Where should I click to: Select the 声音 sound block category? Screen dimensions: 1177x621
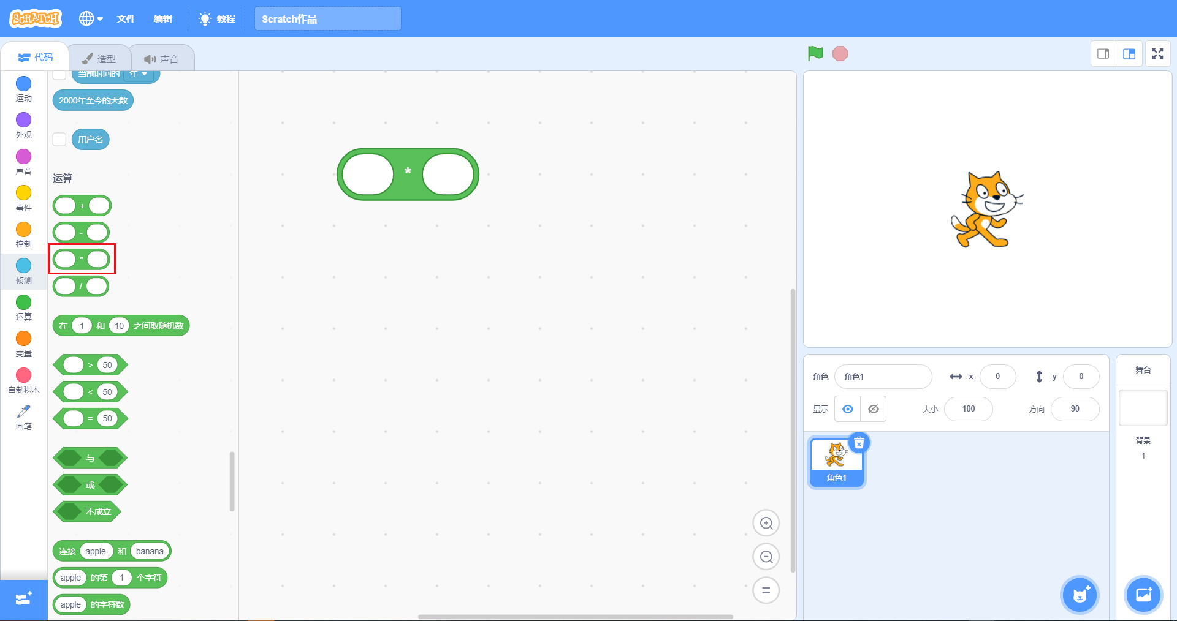pyautogui.click(x=24, y=162)
